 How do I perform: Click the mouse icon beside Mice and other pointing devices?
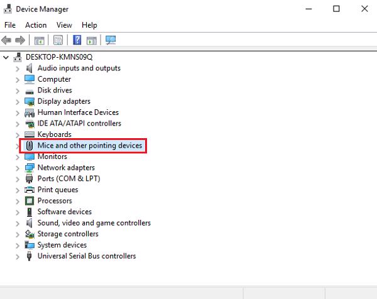click(x=30, y=146)
